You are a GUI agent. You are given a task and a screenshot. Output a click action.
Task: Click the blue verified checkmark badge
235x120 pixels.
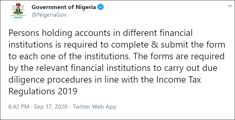(x=101, y=7)
